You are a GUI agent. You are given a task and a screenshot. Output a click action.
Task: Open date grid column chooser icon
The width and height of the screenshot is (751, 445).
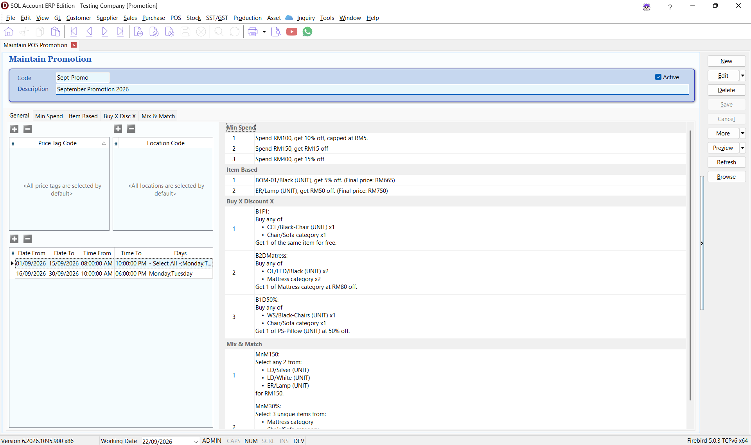point(13,253)
